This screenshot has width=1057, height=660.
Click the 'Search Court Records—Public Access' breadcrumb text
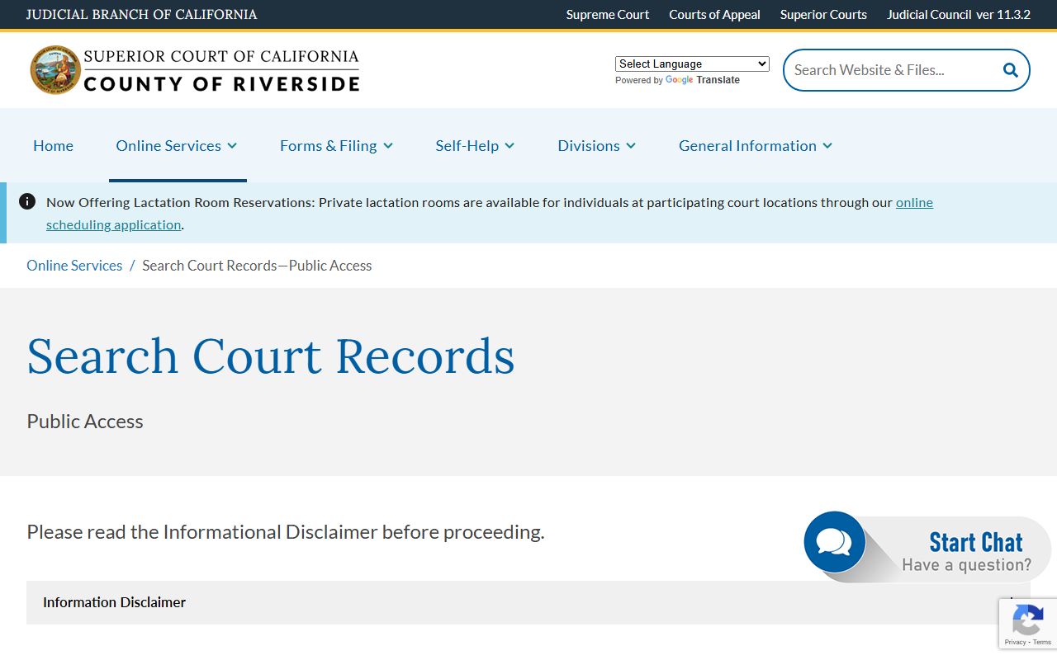(x=257, y=266)
